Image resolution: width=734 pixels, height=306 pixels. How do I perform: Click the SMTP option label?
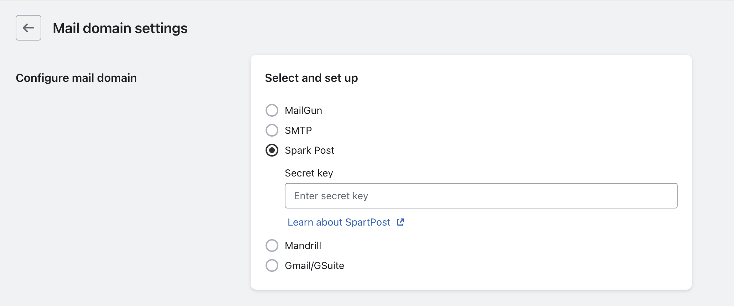(298, 130)
